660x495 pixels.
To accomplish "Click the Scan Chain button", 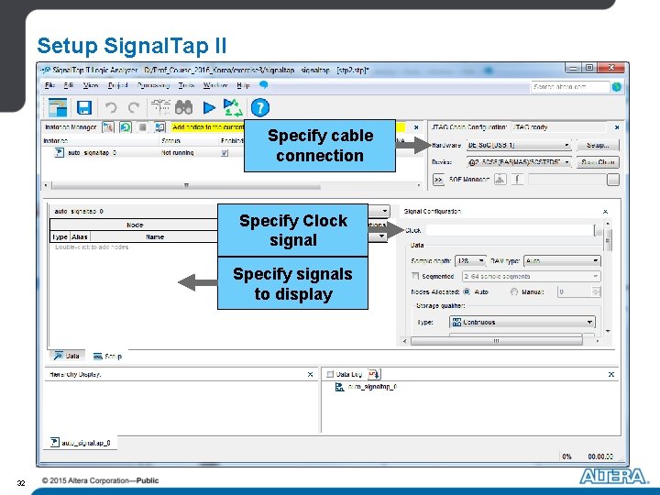I will (x=598, y=162).
